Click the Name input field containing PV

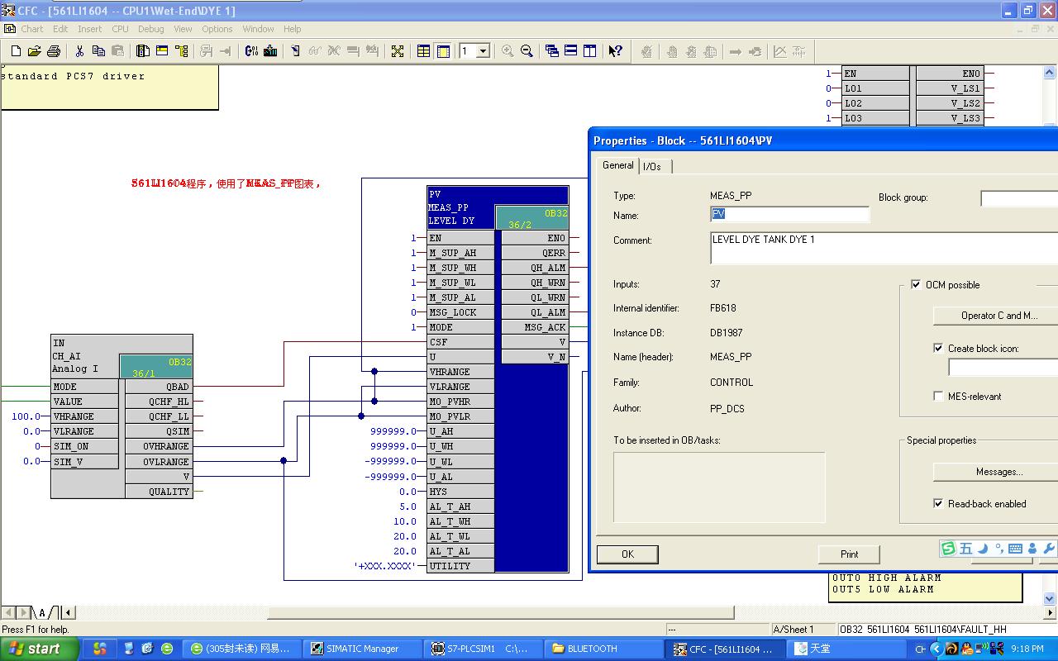point(789,215)
